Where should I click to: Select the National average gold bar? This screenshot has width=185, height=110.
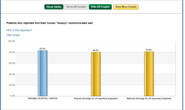click(x=149, y=74)
